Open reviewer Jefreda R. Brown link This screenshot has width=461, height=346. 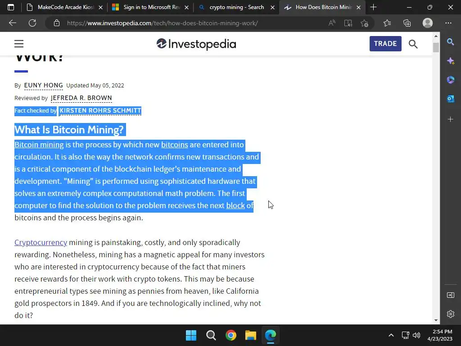(x=81, y=98)
